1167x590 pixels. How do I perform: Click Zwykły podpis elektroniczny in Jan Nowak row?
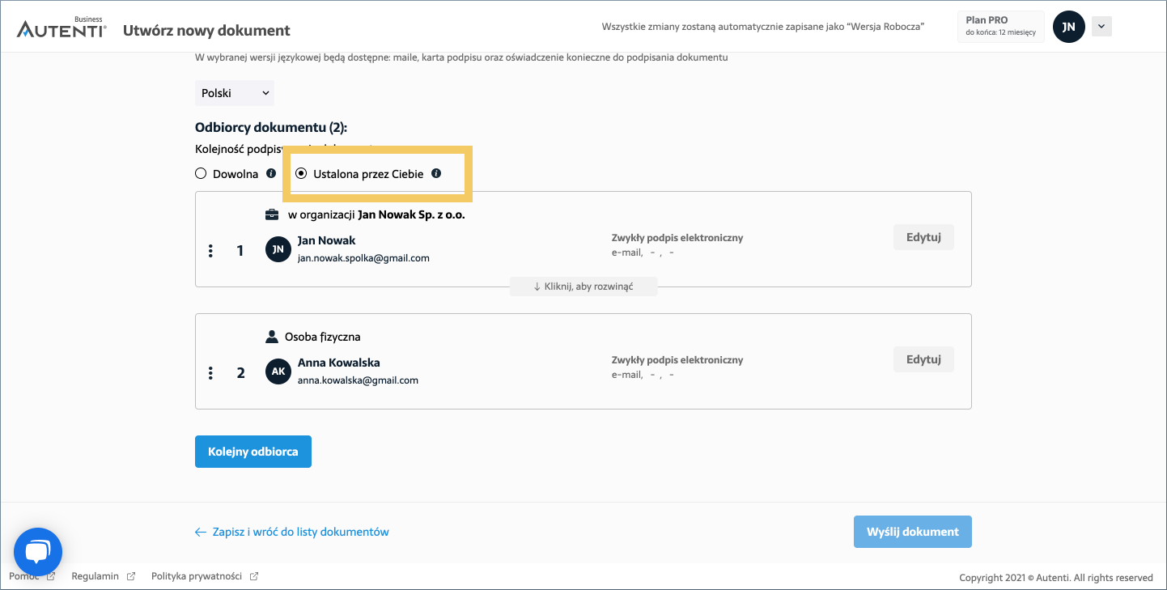[677, 238]
